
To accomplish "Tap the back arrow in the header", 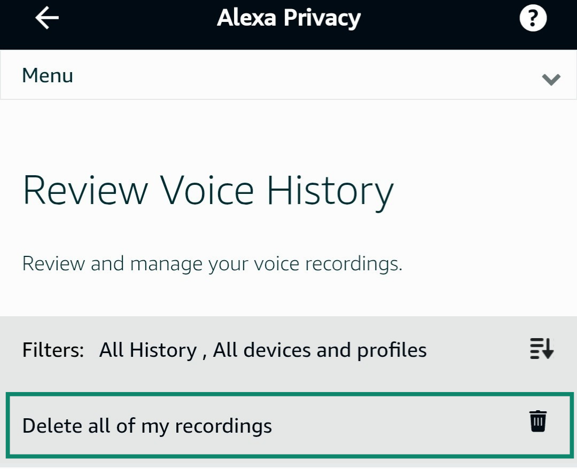I will pos(47,19).
